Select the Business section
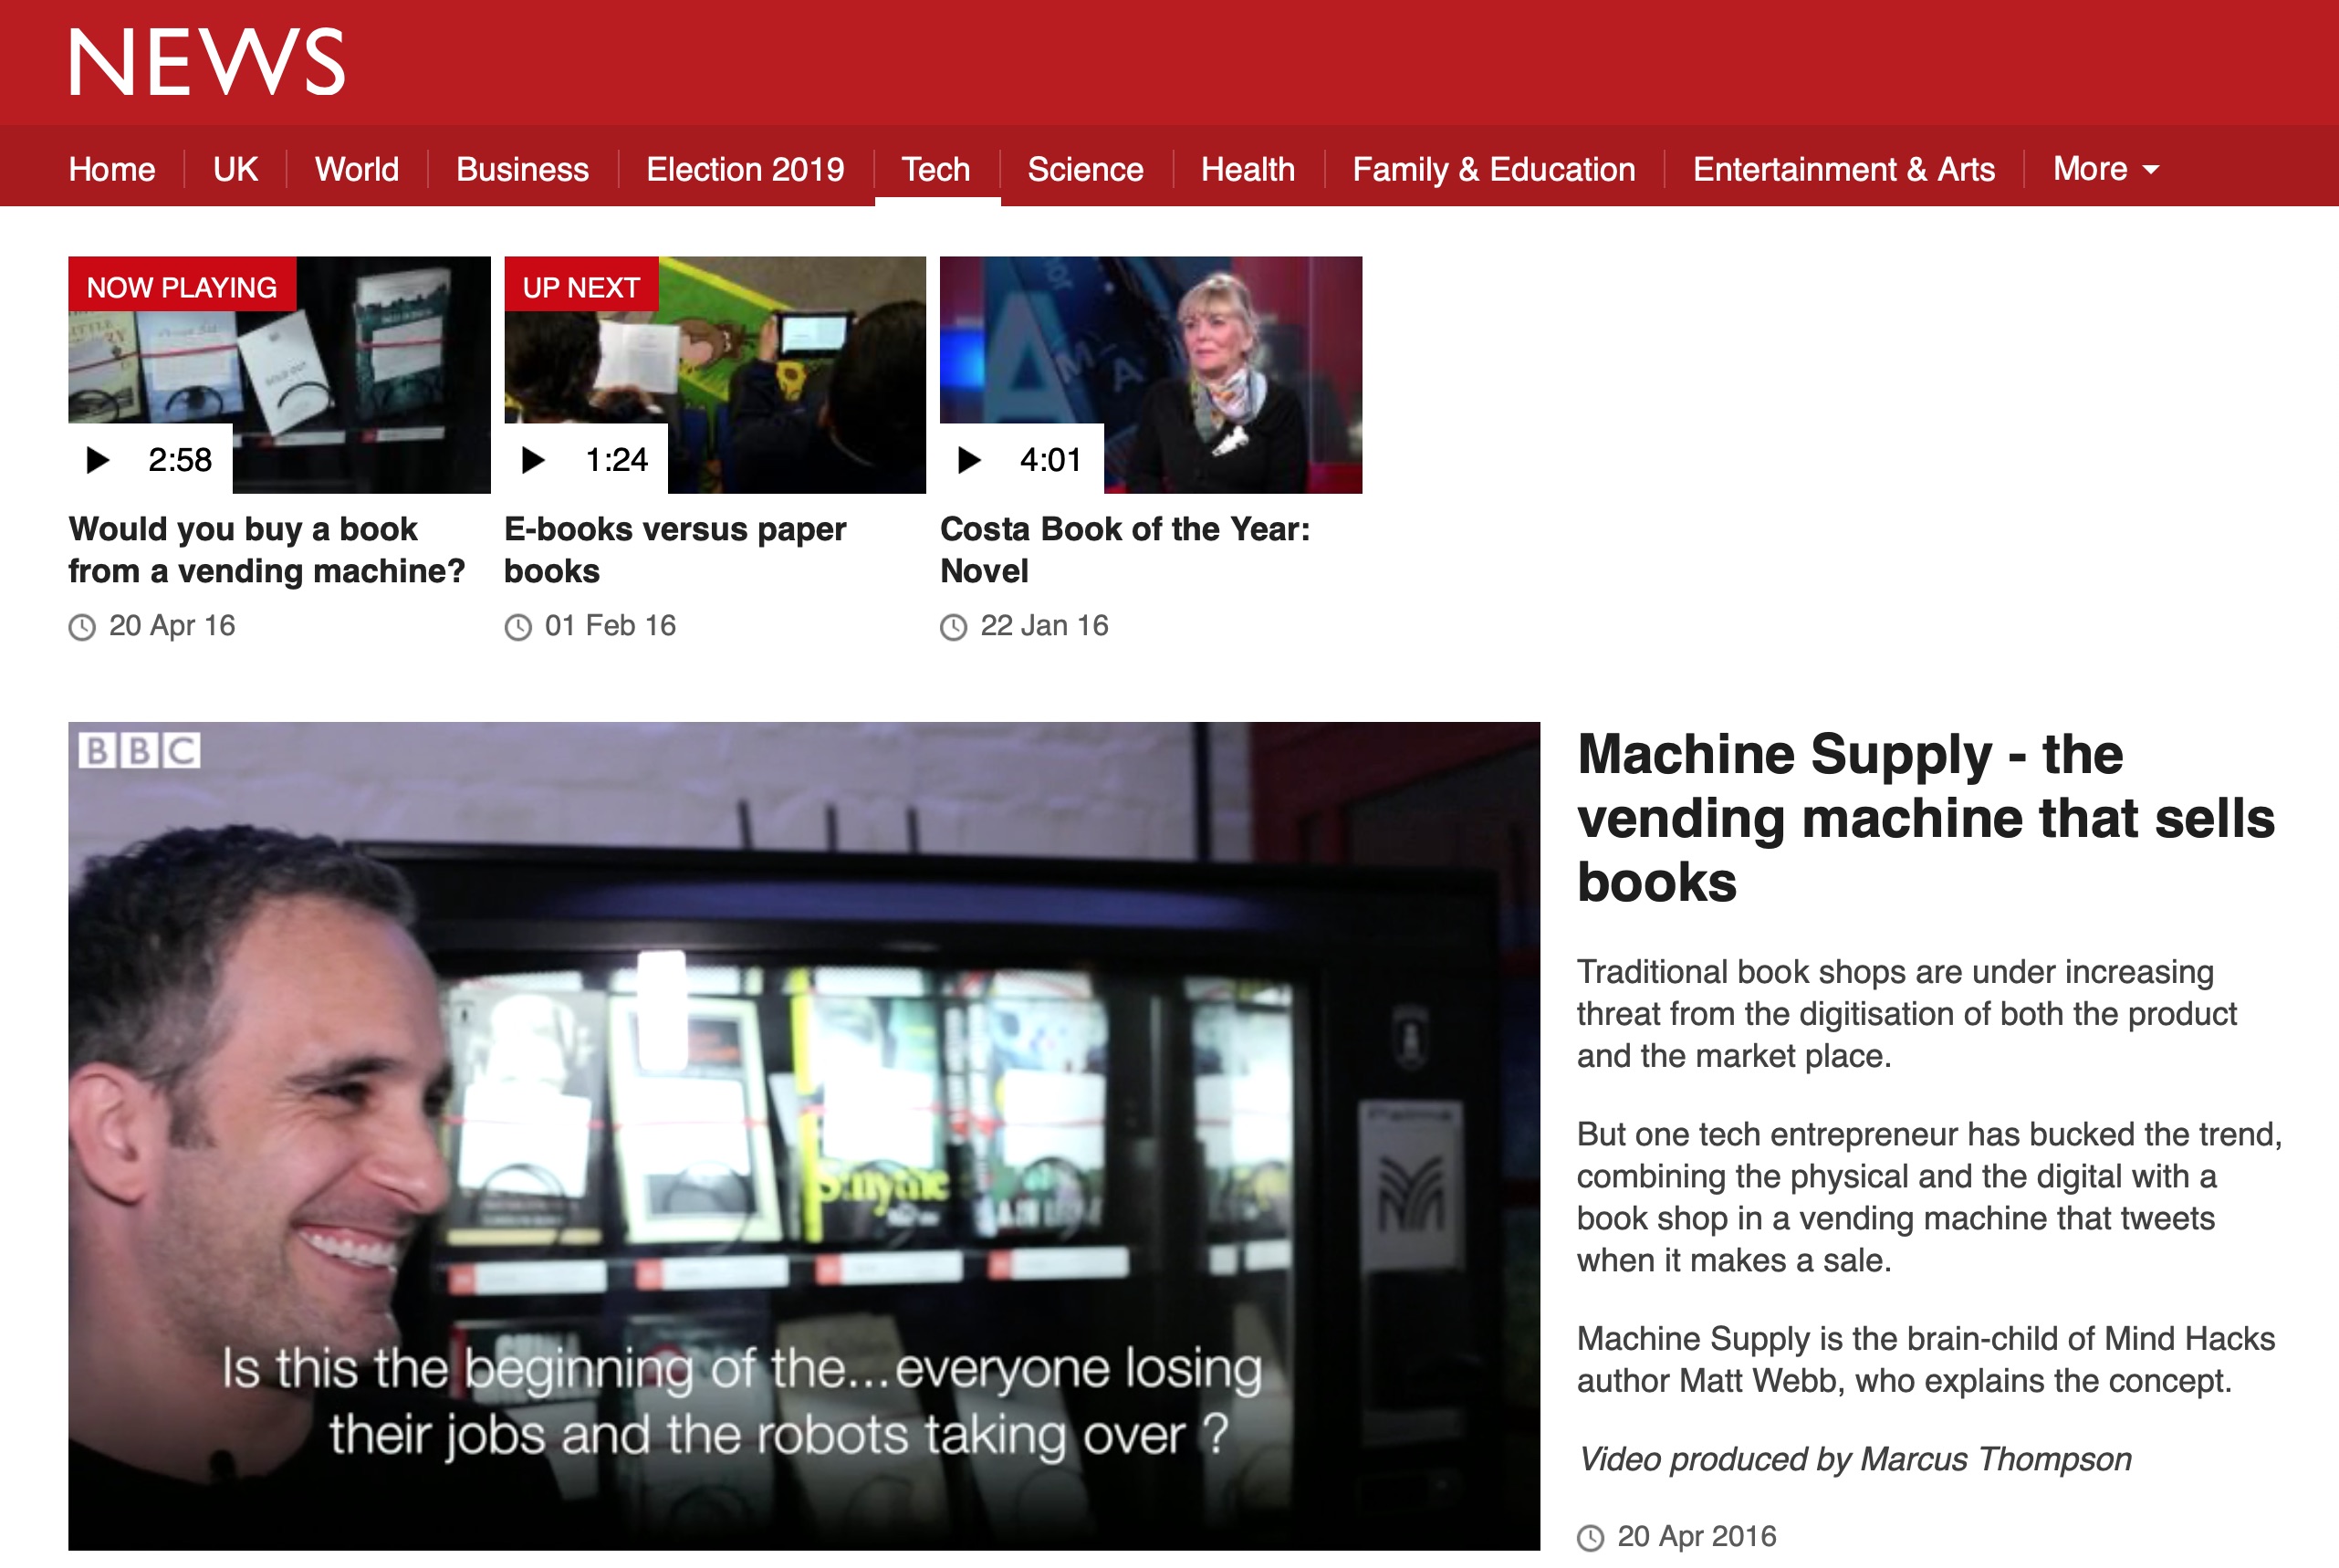This screenshot has height=1568, width=2339. coord(522,169)
